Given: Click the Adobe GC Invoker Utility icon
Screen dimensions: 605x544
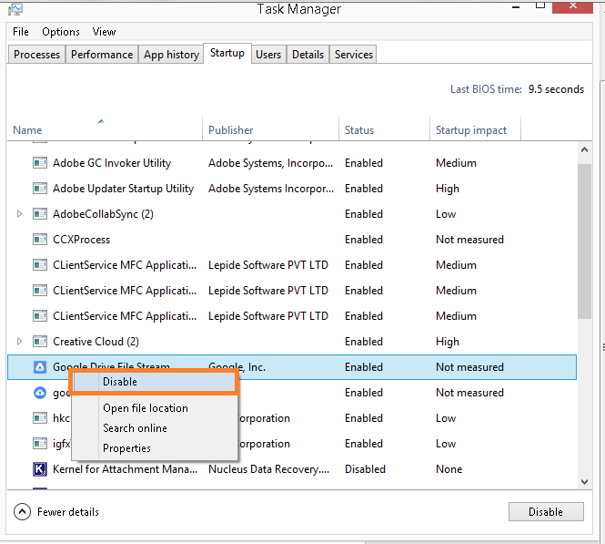Looking at the screenshot, I should click(40, 163).
